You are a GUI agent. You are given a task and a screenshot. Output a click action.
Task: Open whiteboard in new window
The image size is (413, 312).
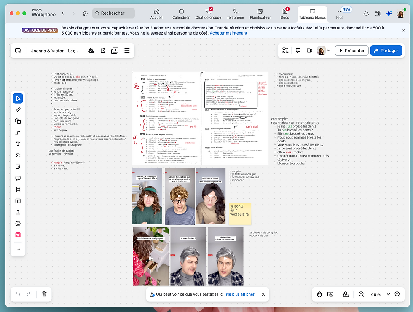point(103,51)
